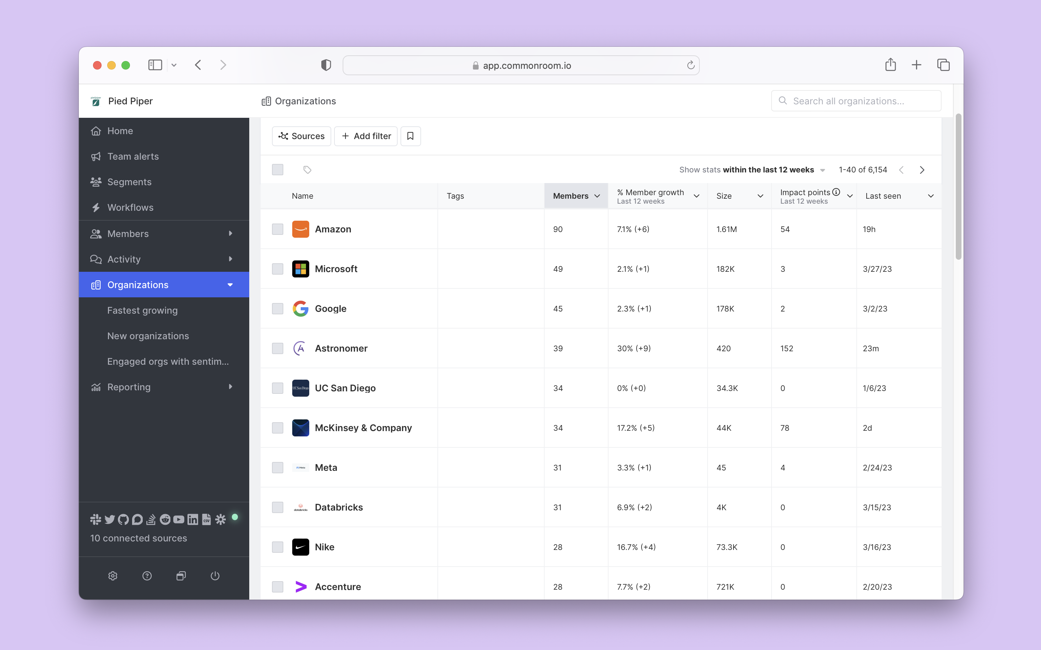Image resolution: width=1041 pixels, height=650 pixels.
Task: Click Safari's share icon
Action: point(890,65)
